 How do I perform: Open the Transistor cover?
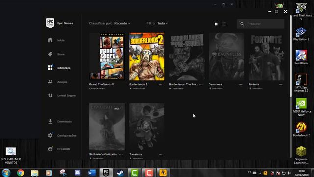pyautogui.click(x=147, y=127)
